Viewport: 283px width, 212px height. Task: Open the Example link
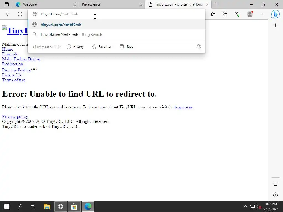(10, 54)
